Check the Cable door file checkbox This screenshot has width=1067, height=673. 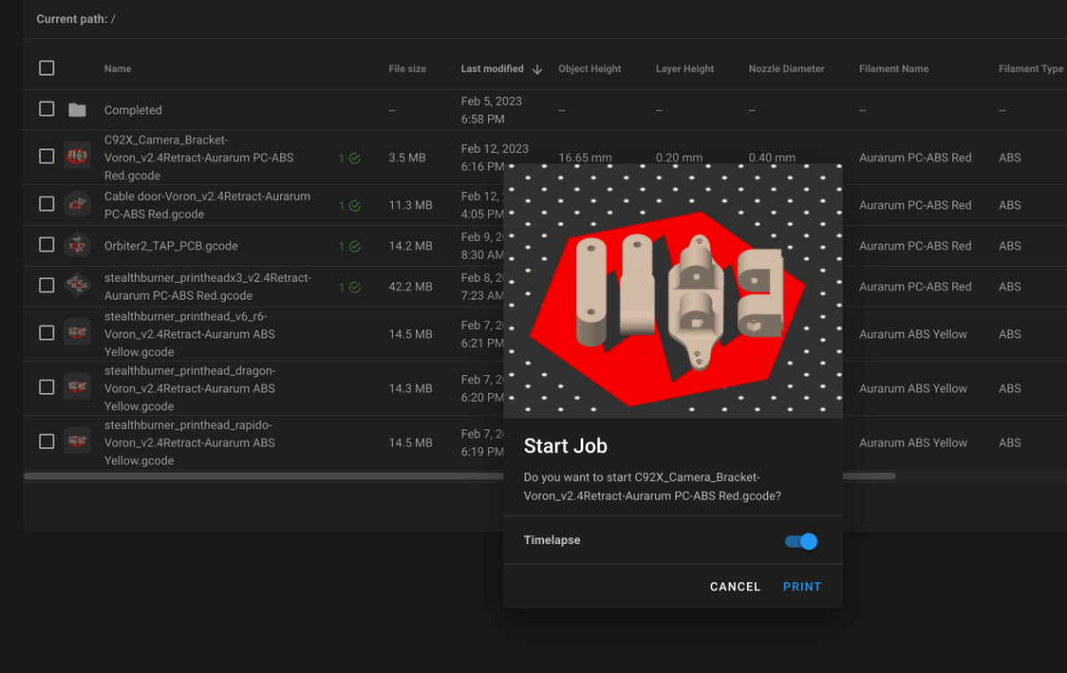47,204
